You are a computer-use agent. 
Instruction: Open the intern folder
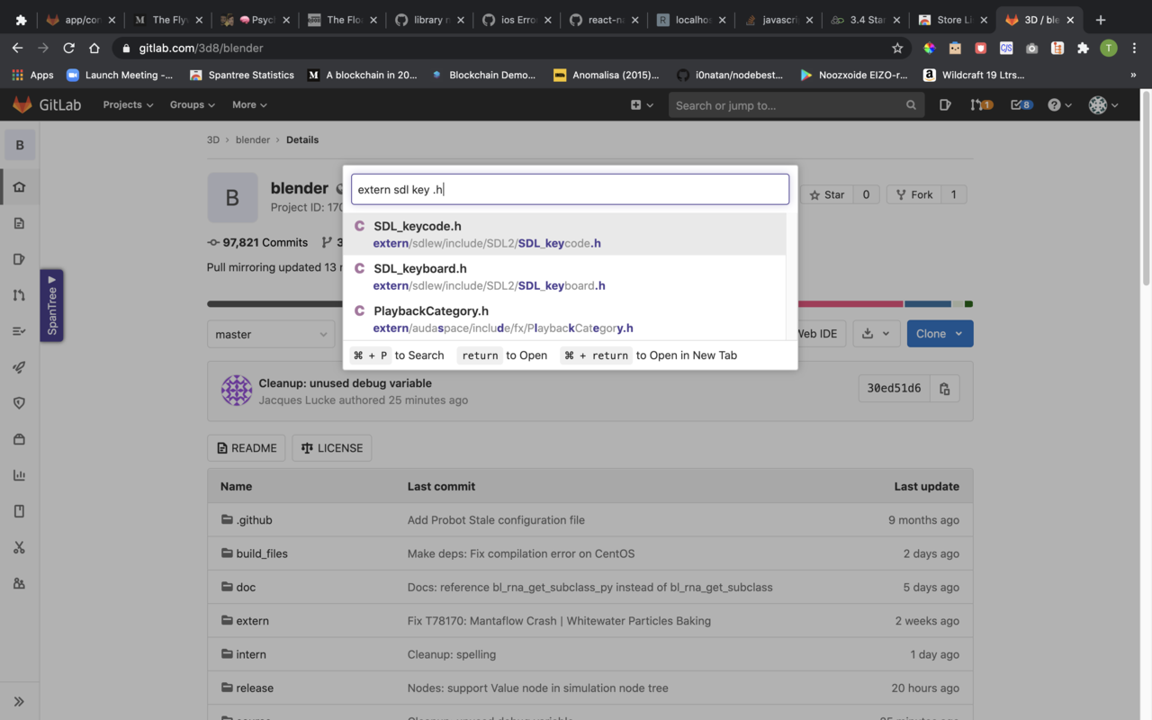coord(251,654)
